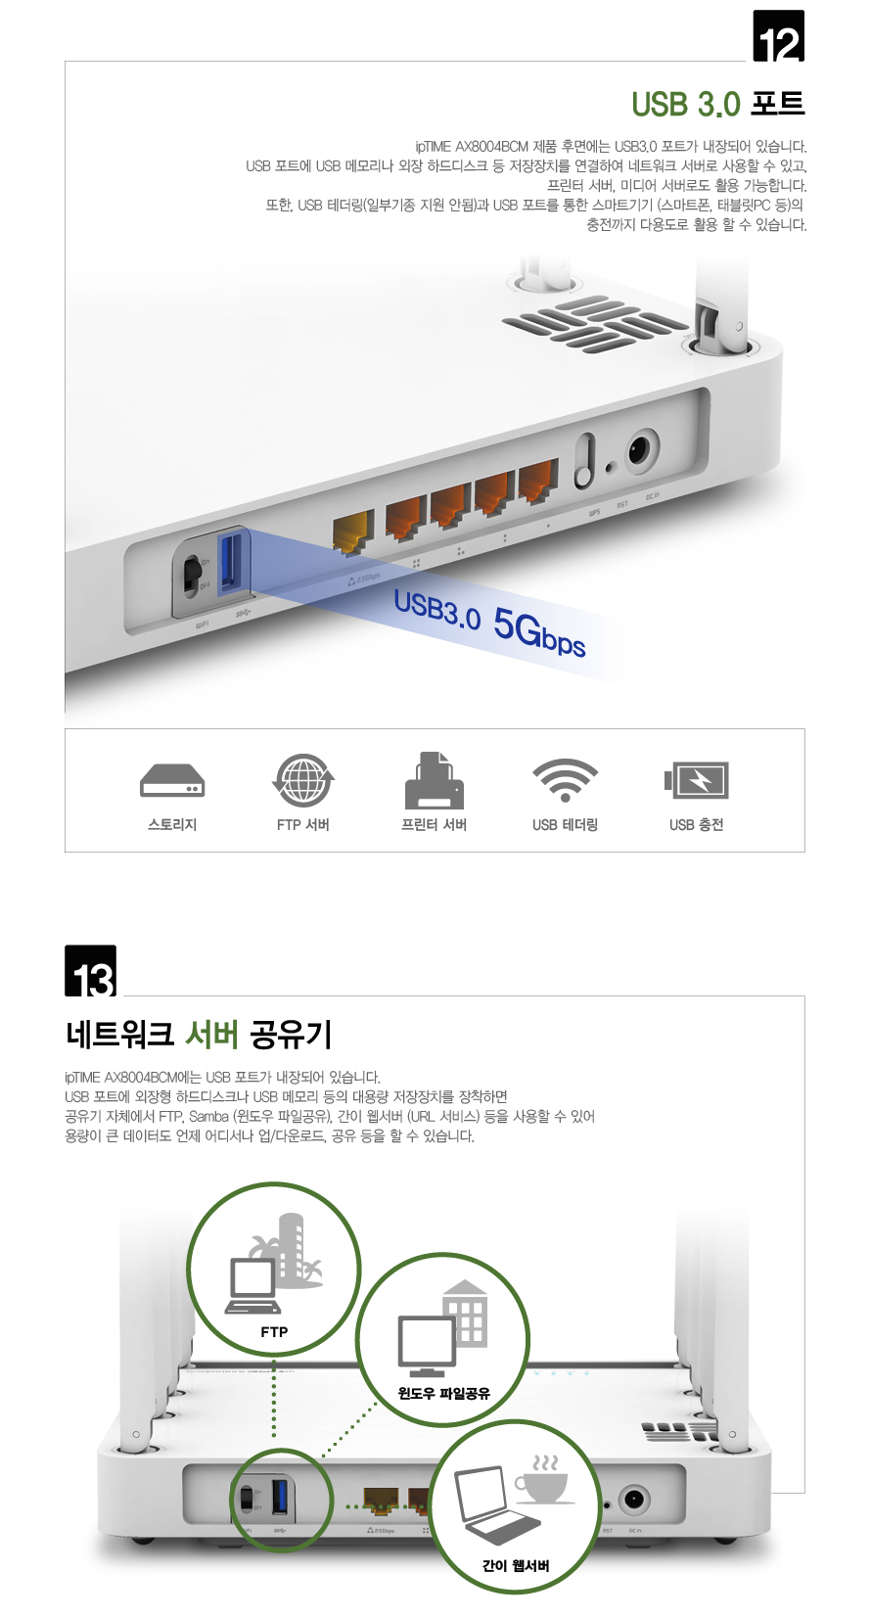This screenshot has height=1618, width=871.
Task: Click the section 13 number badge
Action: coord(91,971)
